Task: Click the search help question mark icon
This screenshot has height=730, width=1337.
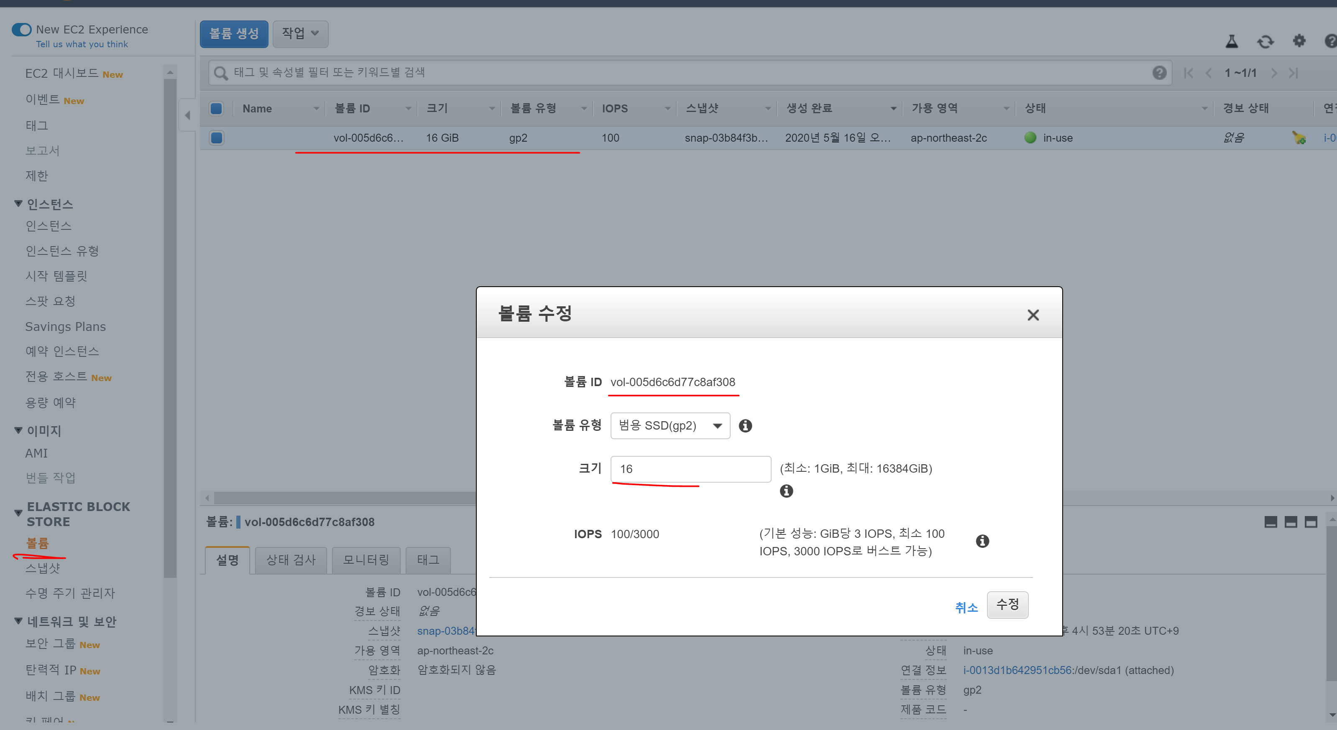Action: [x=1159, y=73]
